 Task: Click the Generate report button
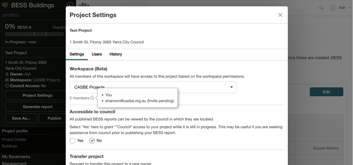(x=38, y=107)
